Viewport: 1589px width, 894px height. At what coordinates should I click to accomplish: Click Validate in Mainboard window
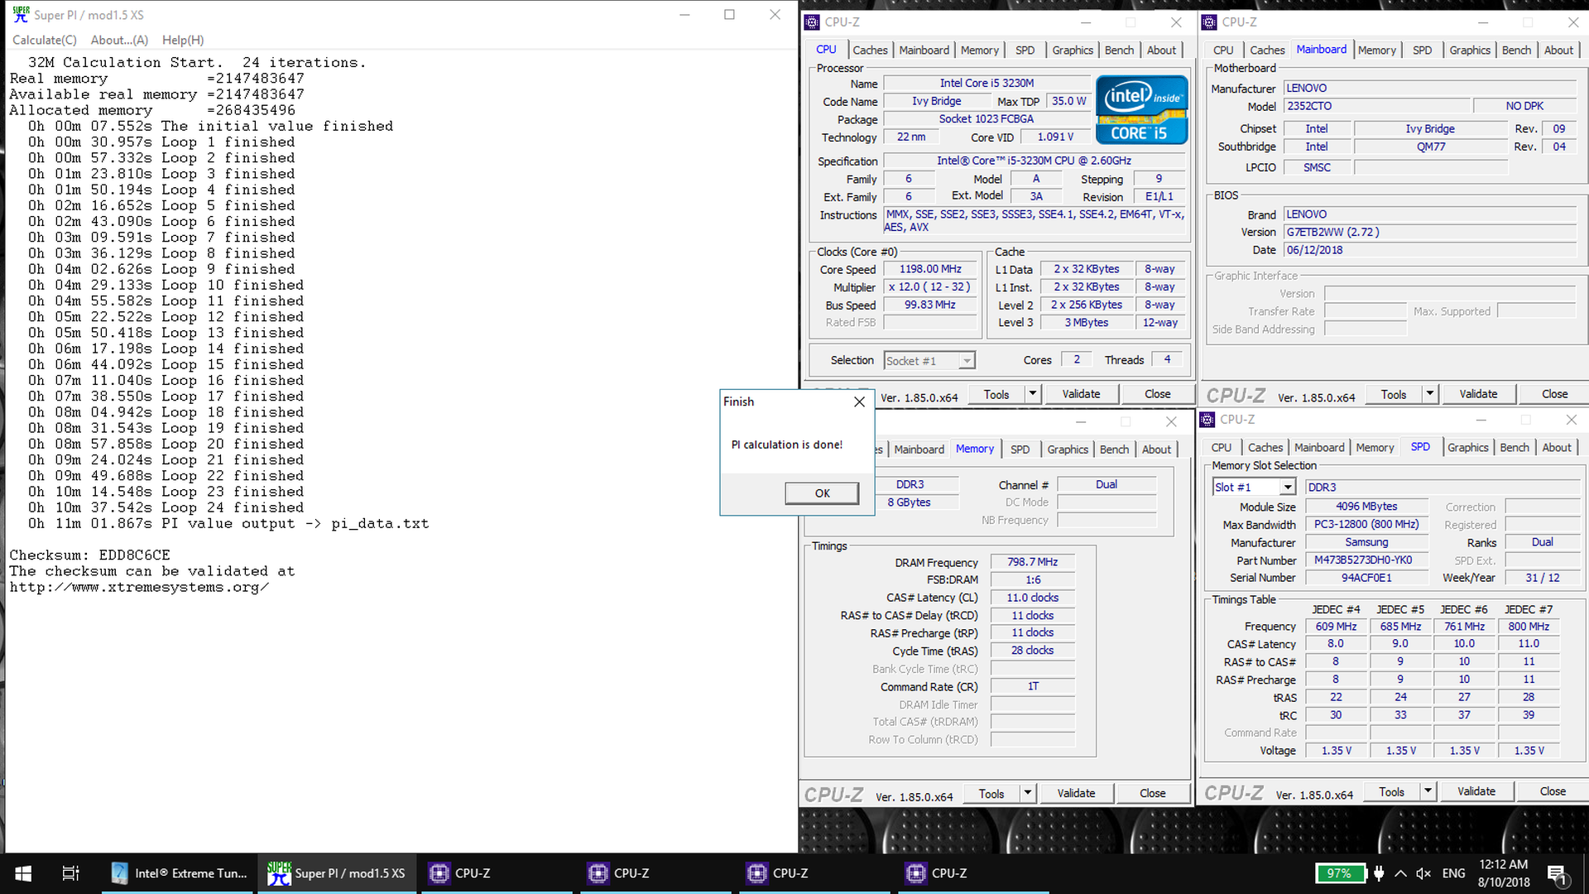[x=1478, y=395]
